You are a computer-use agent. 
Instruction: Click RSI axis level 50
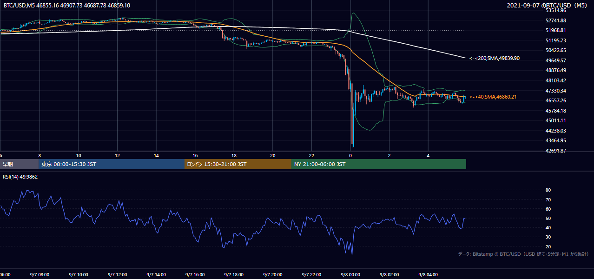[548, 218]
